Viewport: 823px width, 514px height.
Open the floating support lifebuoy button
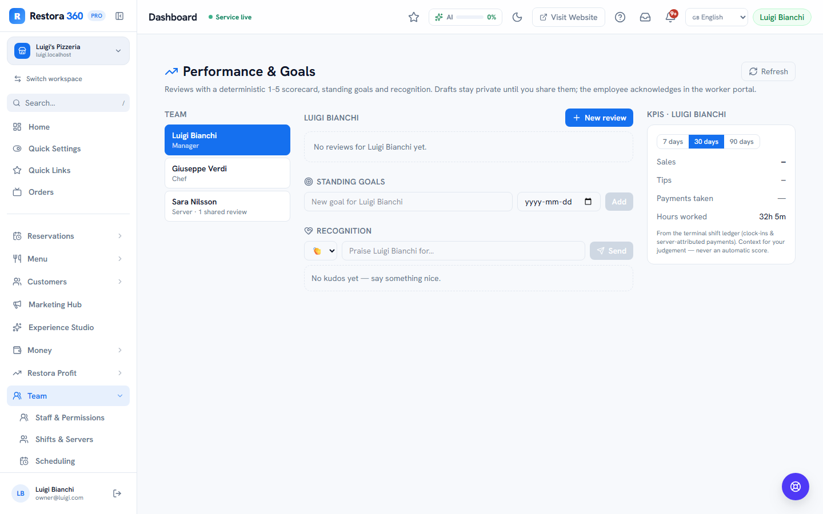pos(796,487)
